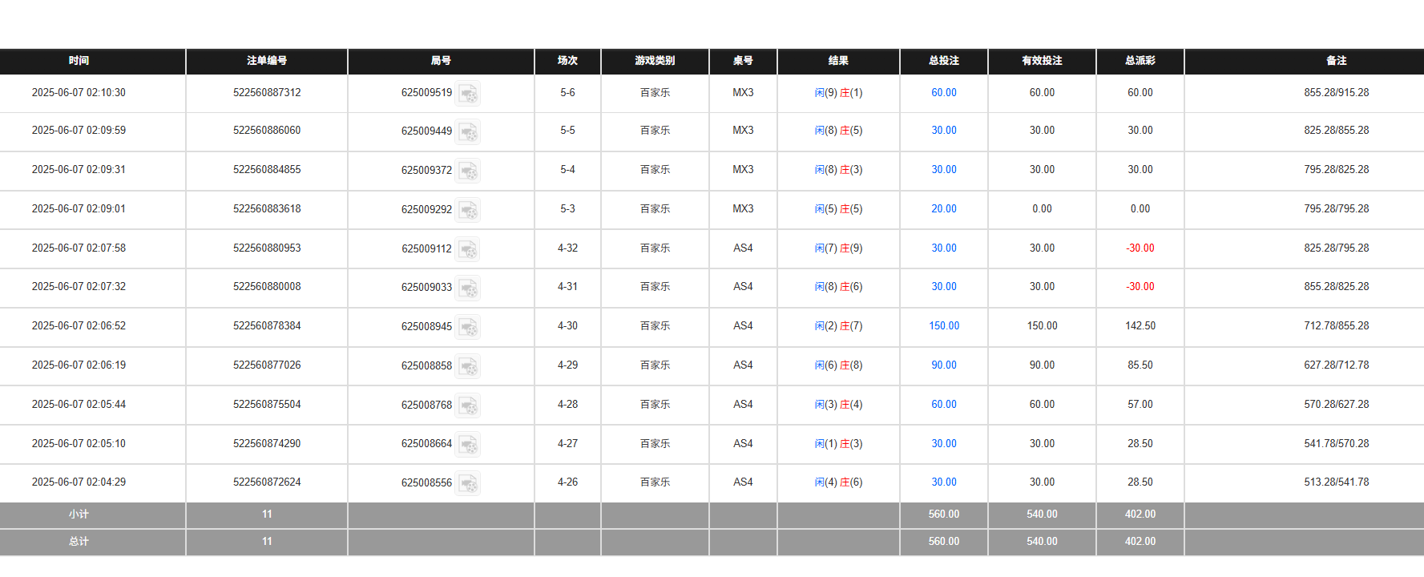Open the icon for round 625008664
This screenshot has width=1424, height=577.
468,445
